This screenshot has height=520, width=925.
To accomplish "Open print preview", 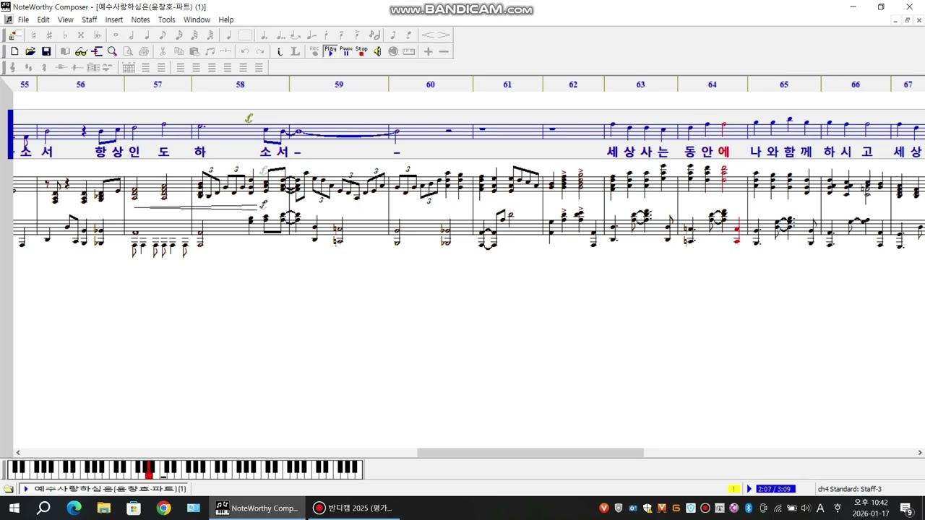I will 128,51.
